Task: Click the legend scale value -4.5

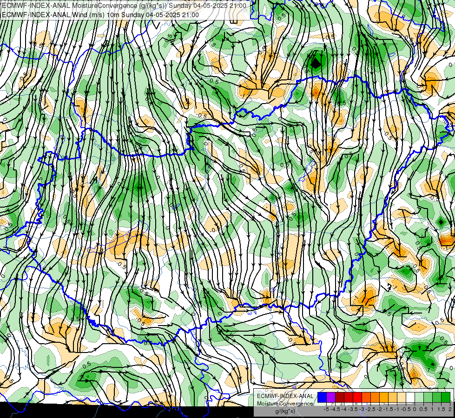Action: coord(335,409)
